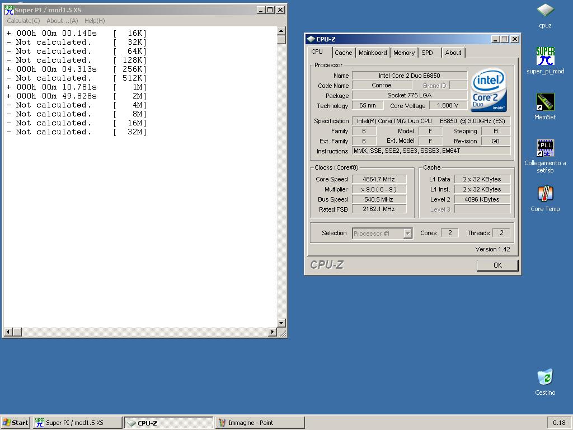Click the Technology value 65 nm

tap(368, 105)
